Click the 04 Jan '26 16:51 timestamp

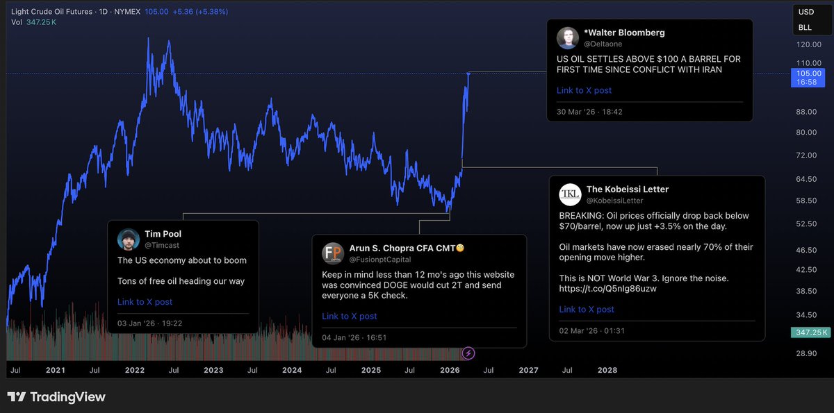point(354,338)
